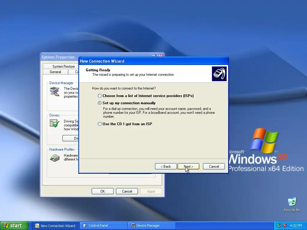Click the network plug wizard icon

(x=219, y=74)
